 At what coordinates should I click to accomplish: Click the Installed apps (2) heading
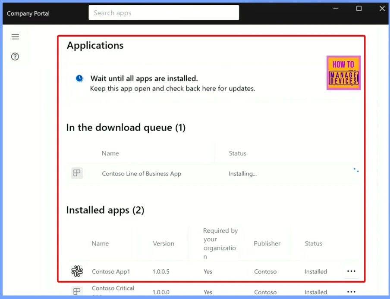tap(105, 210)
